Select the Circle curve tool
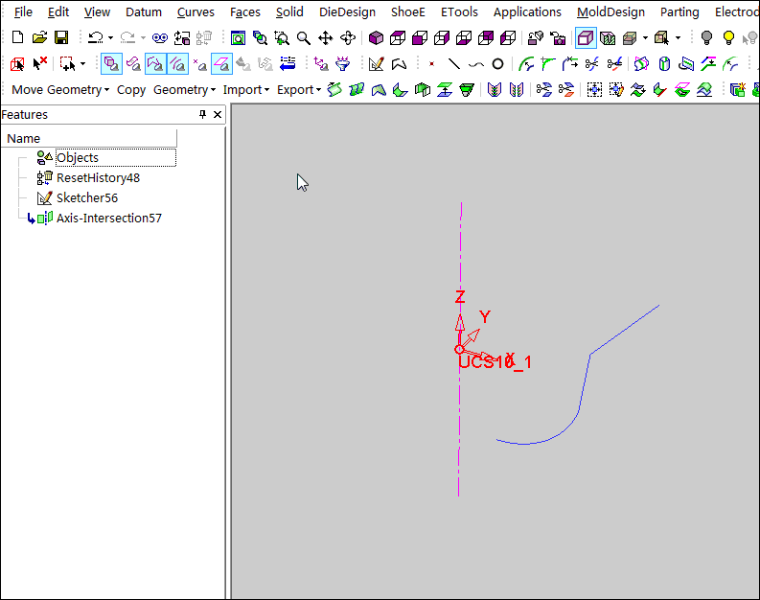Image resolution: width=760 pixels, height=600 pixels. [497, 64]
